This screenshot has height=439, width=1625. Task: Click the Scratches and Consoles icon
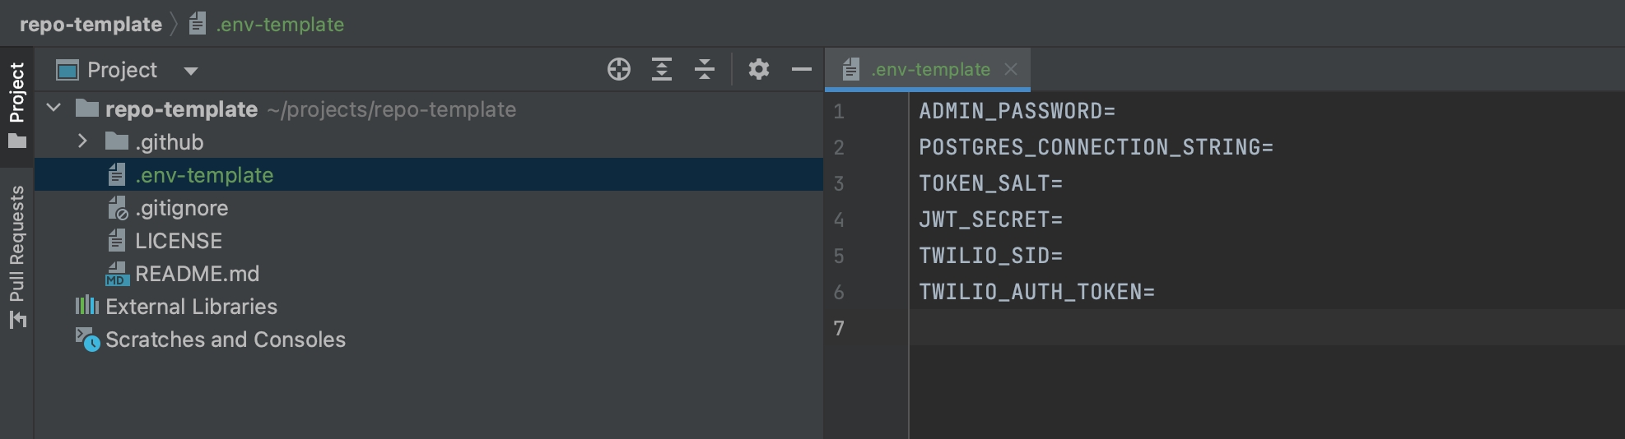(x=87, y=340)
